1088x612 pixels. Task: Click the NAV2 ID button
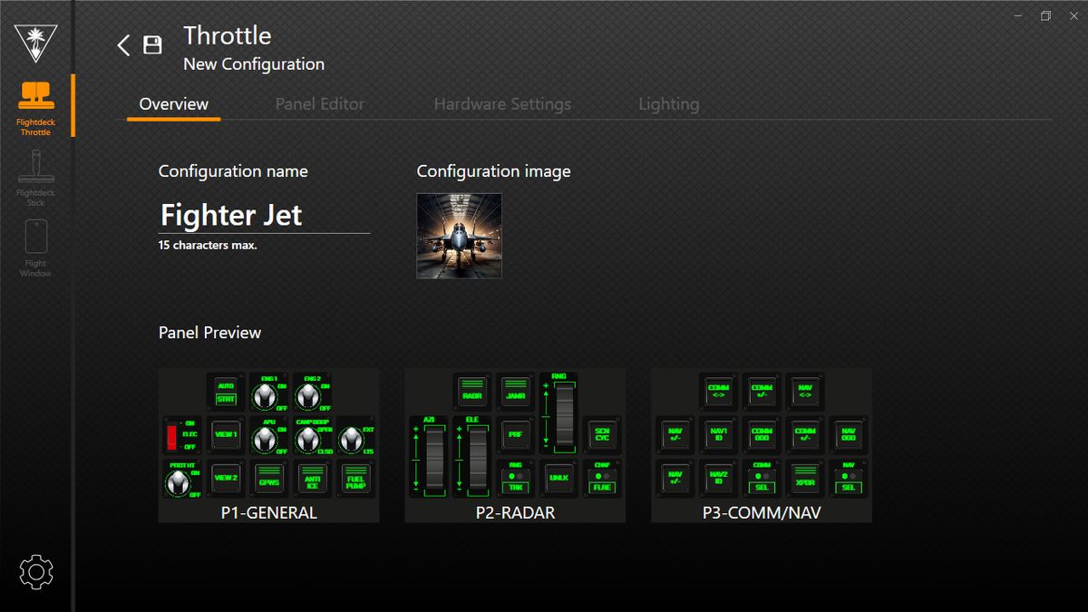click(x=718, y=478)
